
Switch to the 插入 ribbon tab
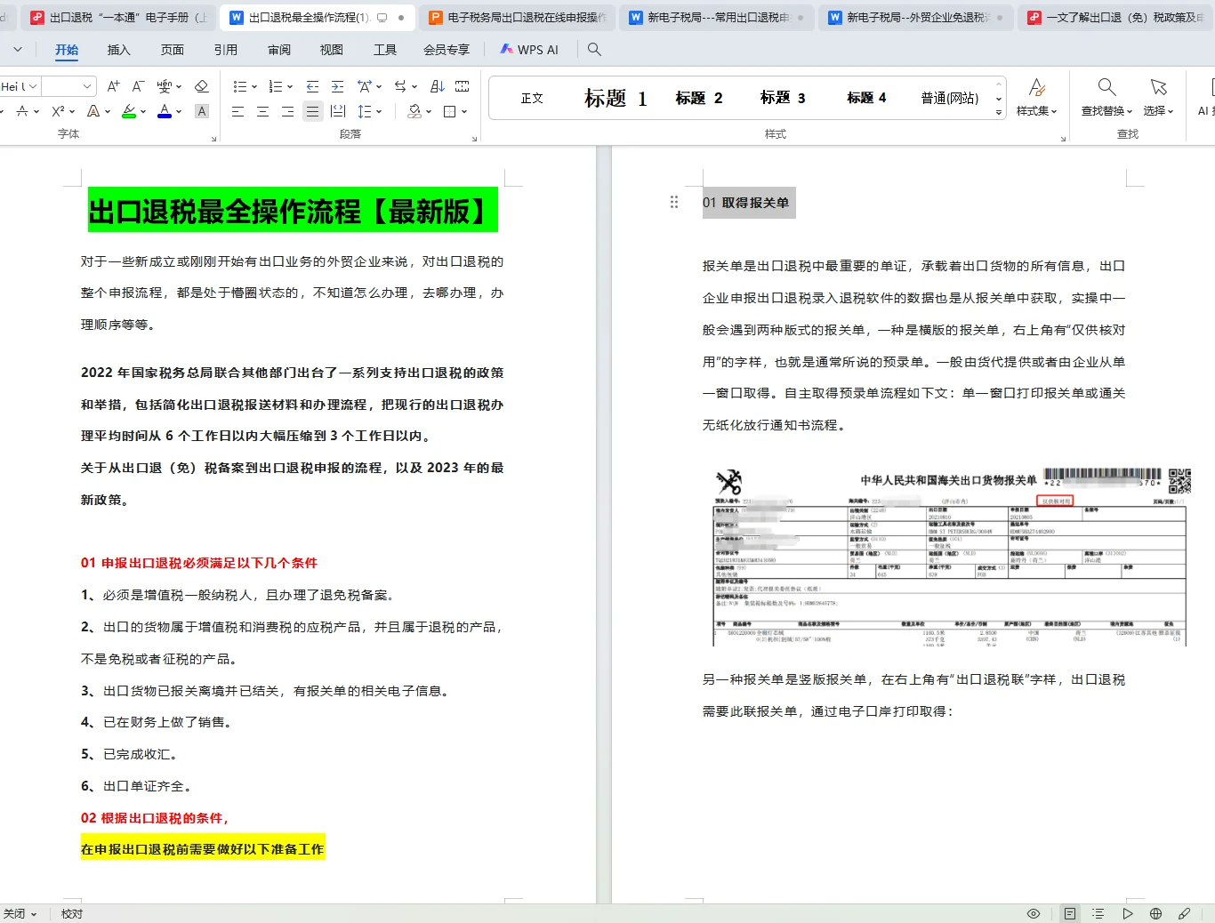pos(120,51)
